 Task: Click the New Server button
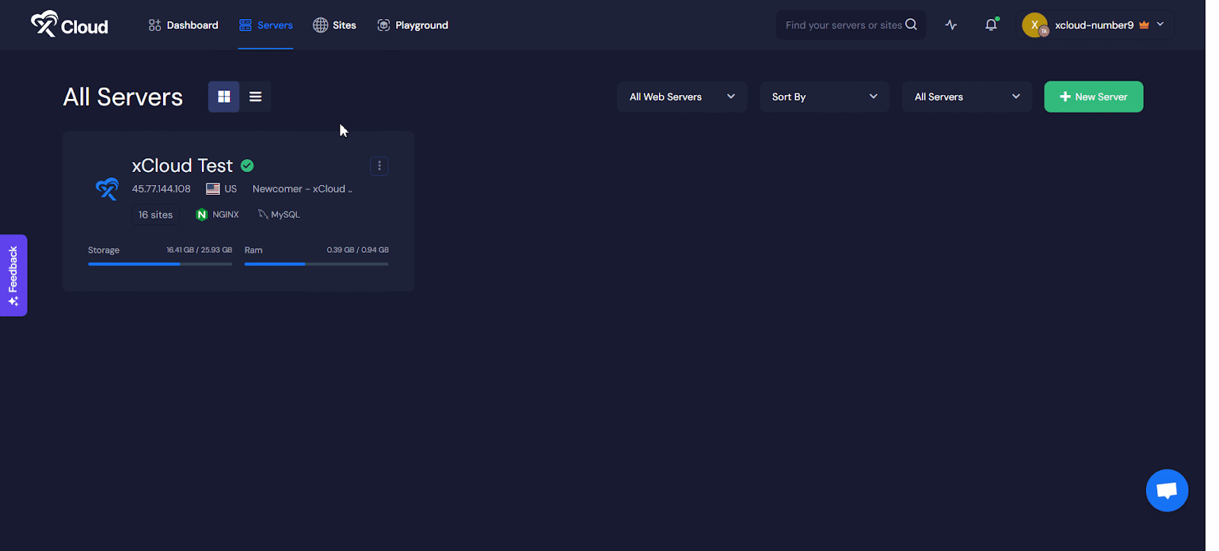coord(1093,97)
